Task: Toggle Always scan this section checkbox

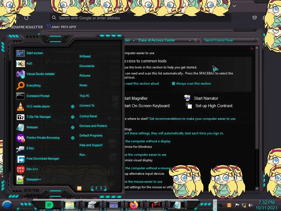Action: (x=173, y=84)
